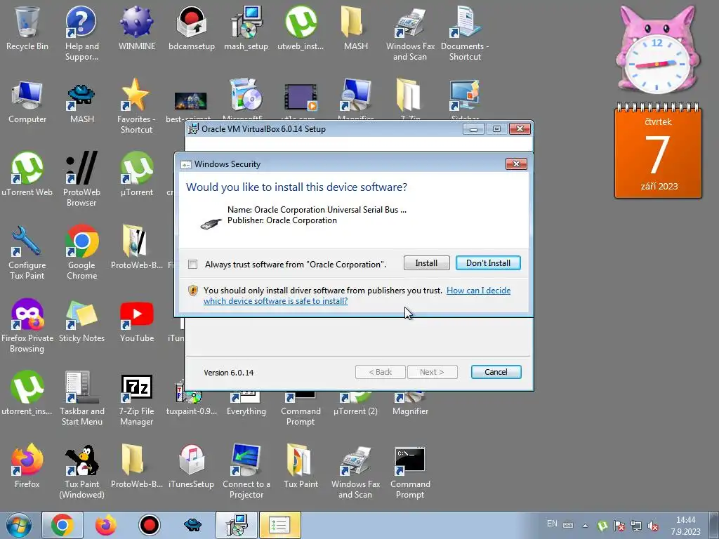Select the utweb_installer desktop icon
Image resolution: width=719 pixels, height=539 pixels.
click(x=301, y=28)
